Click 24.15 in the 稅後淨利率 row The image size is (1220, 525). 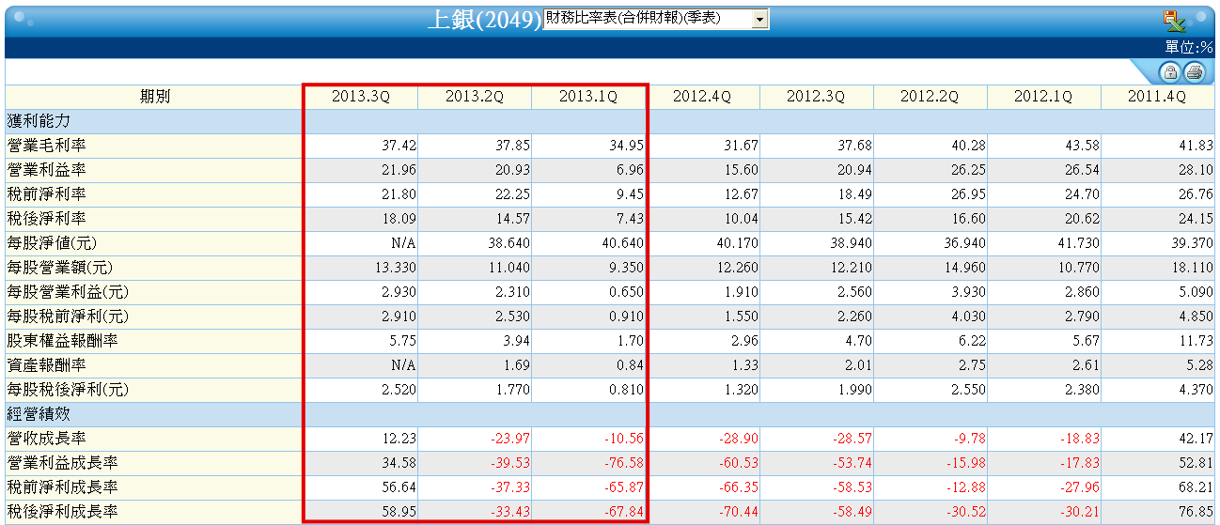[x=1196, y=219]
